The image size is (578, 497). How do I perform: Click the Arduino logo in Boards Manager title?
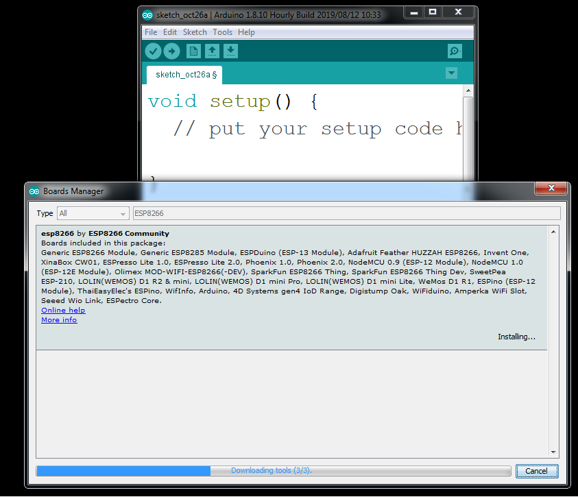[34, 191]
